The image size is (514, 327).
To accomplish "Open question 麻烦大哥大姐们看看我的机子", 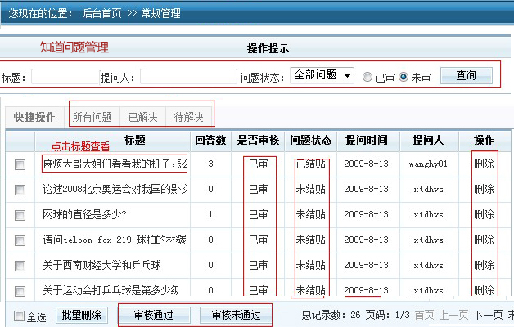I will click(115, 163).
